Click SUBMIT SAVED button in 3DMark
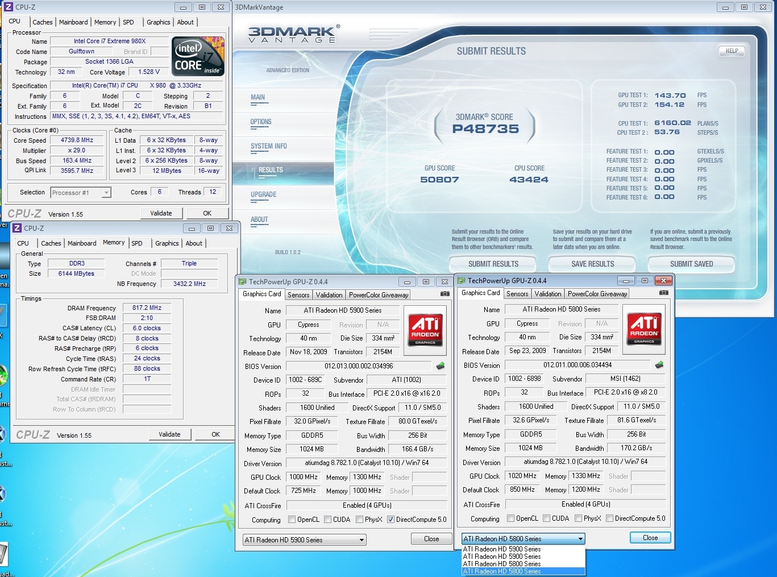This screenshot has width=777, height=577. (x=692, y=264)
